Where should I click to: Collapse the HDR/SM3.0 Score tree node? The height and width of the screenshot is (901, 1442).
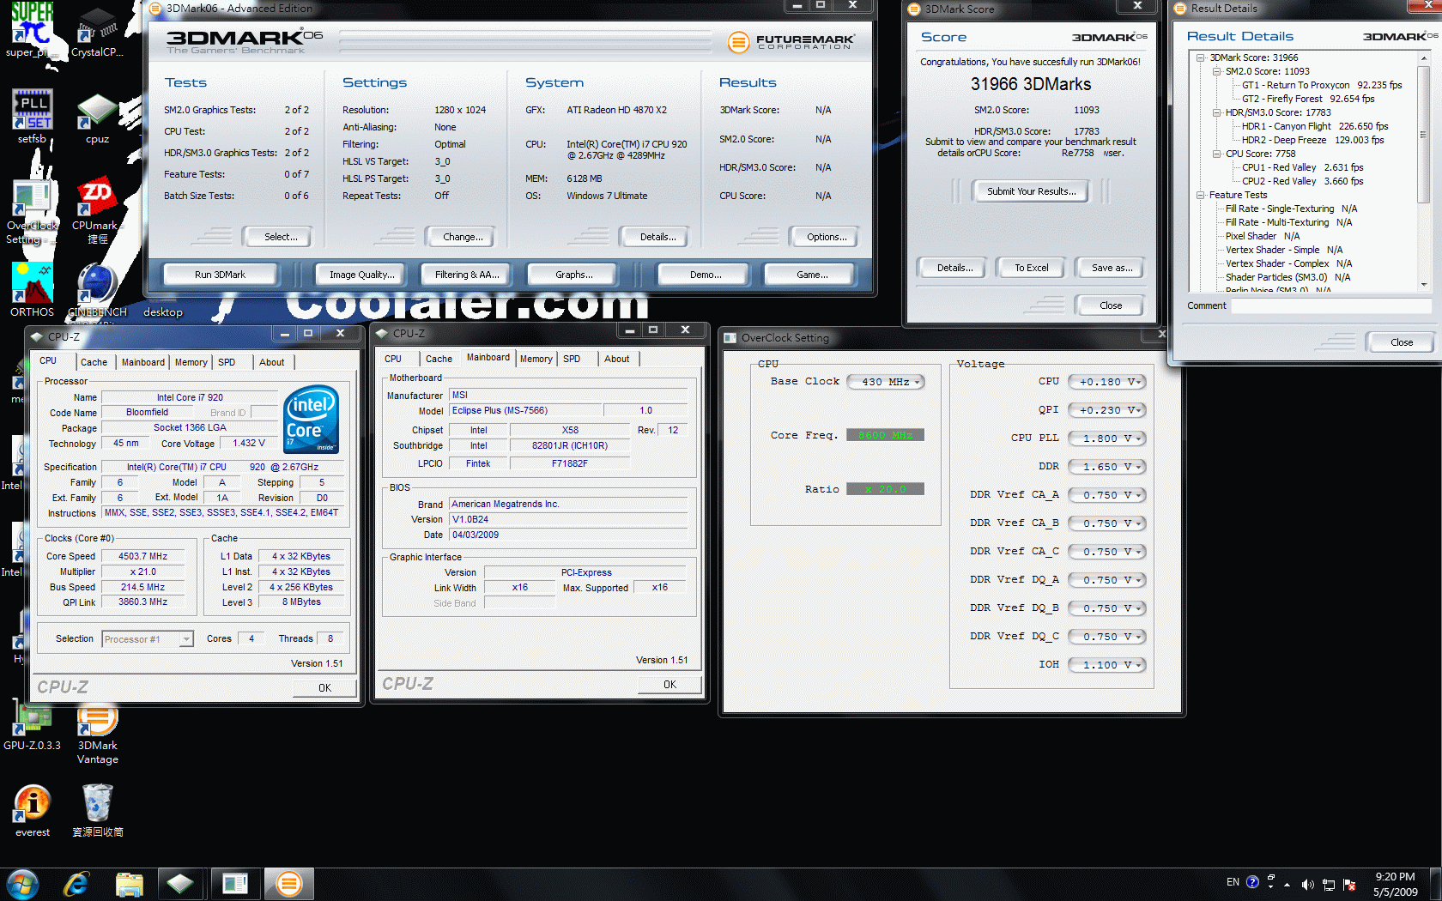1216,112
